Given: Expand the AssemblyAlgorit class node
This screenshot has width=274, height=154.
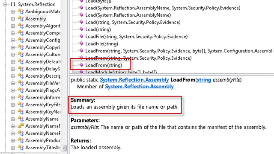Looking at the screenshot, I should pos(13,26).
